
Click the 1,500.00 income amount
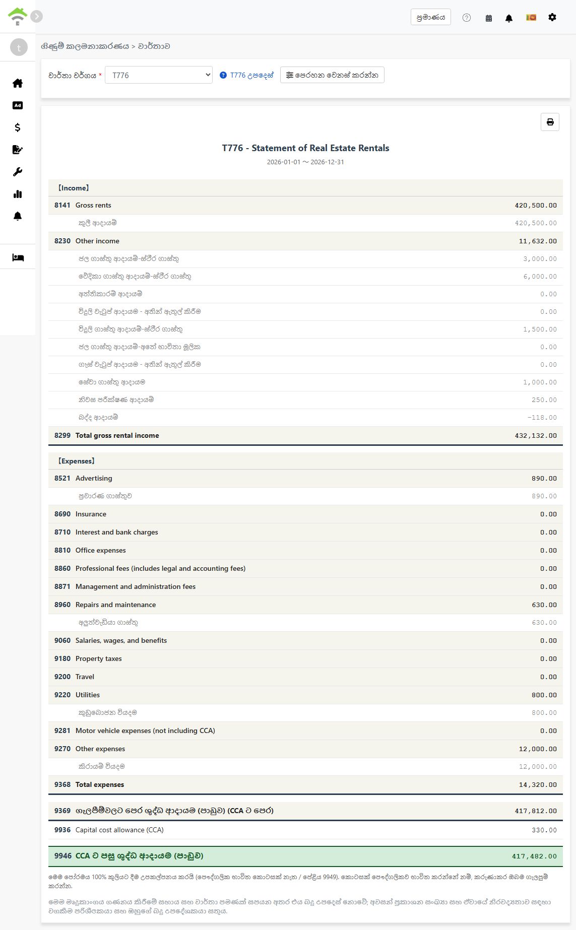point(540,329)
